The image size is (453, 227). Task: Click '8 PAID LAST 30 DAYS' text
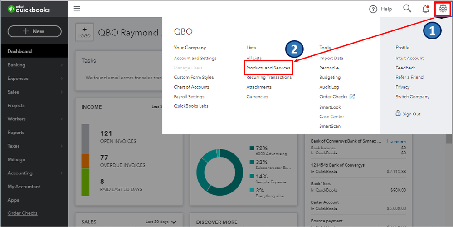pyautogui.click(x=121, y=185)
